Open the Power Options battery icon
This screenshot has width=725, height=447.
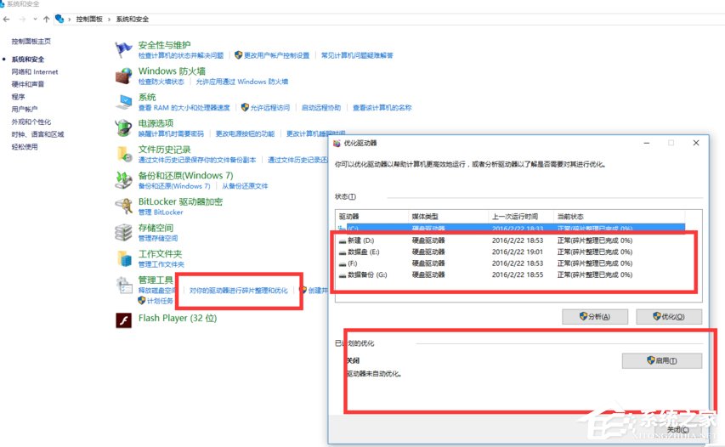(x=124, y=128)
